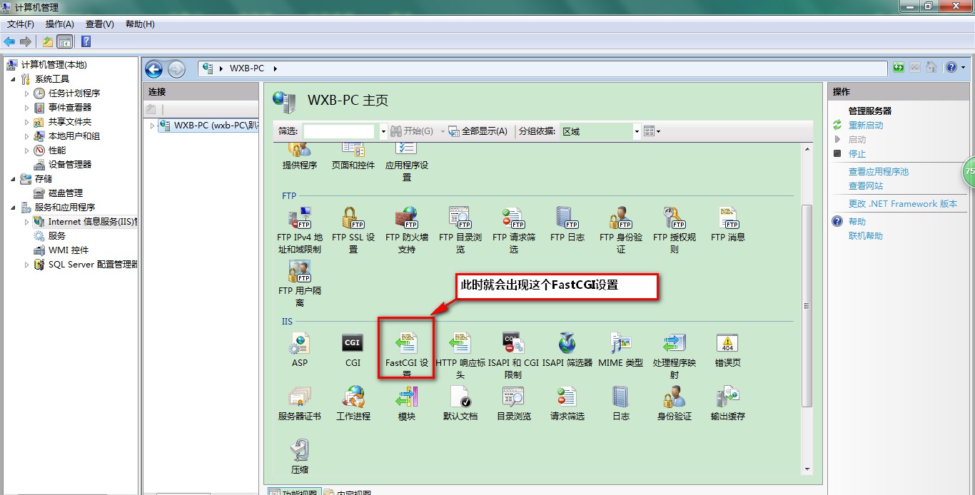Expand the 任务计划程序 tree node

point(27,93)
